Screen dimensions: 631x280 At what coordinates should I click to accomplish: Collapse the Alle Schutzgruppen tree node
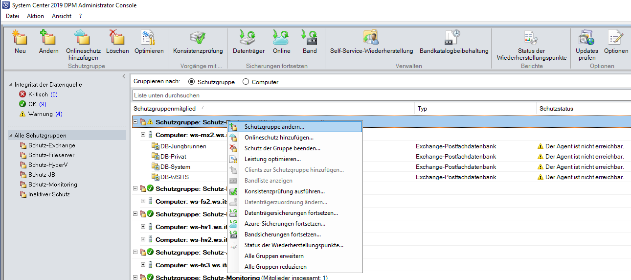11,136
